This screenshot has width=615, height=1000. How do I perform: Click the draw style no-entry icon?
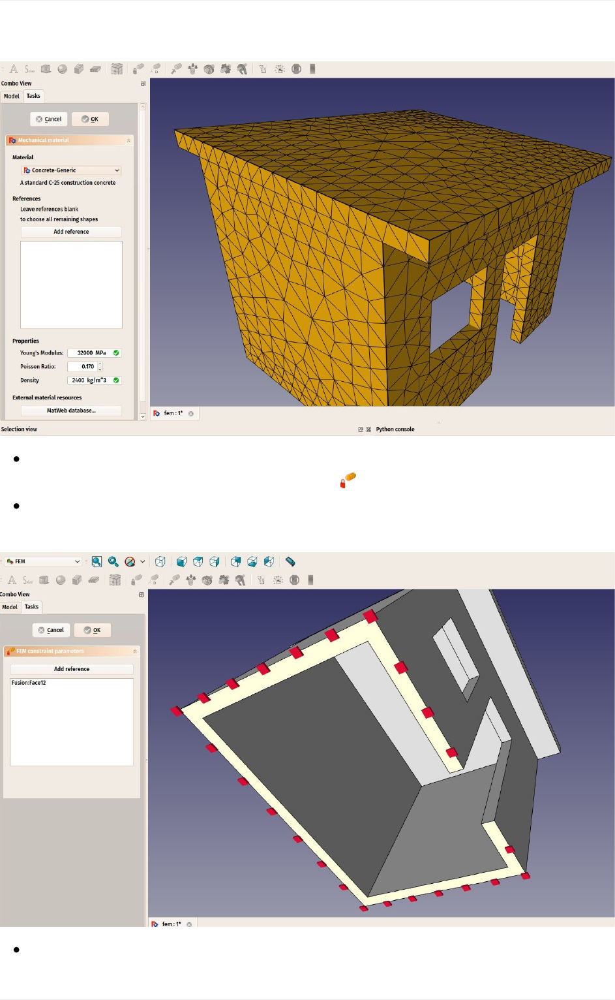(130, 561)
